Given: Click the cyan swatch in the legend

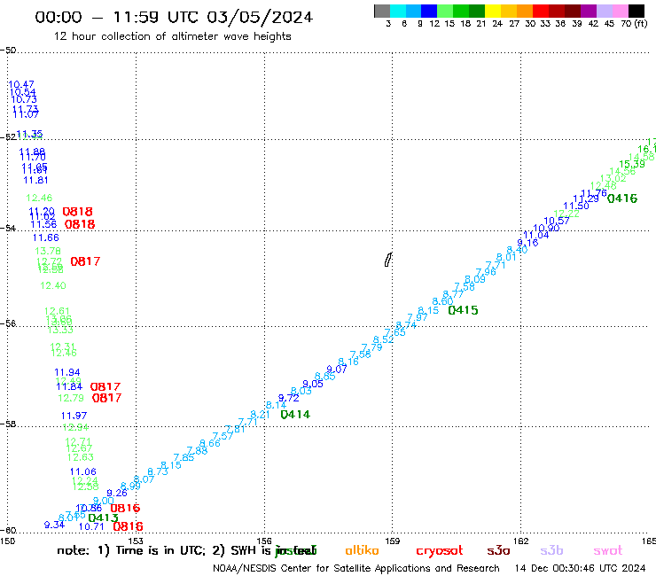Looking at the screenshot, I should click(398, 11).
